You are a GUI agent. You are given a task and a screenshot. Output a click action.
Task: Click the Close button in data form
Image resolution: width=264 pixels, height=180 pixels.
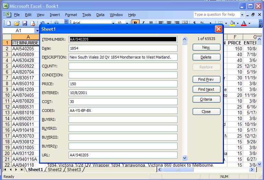pyautogui.click(x=206, y=112)
